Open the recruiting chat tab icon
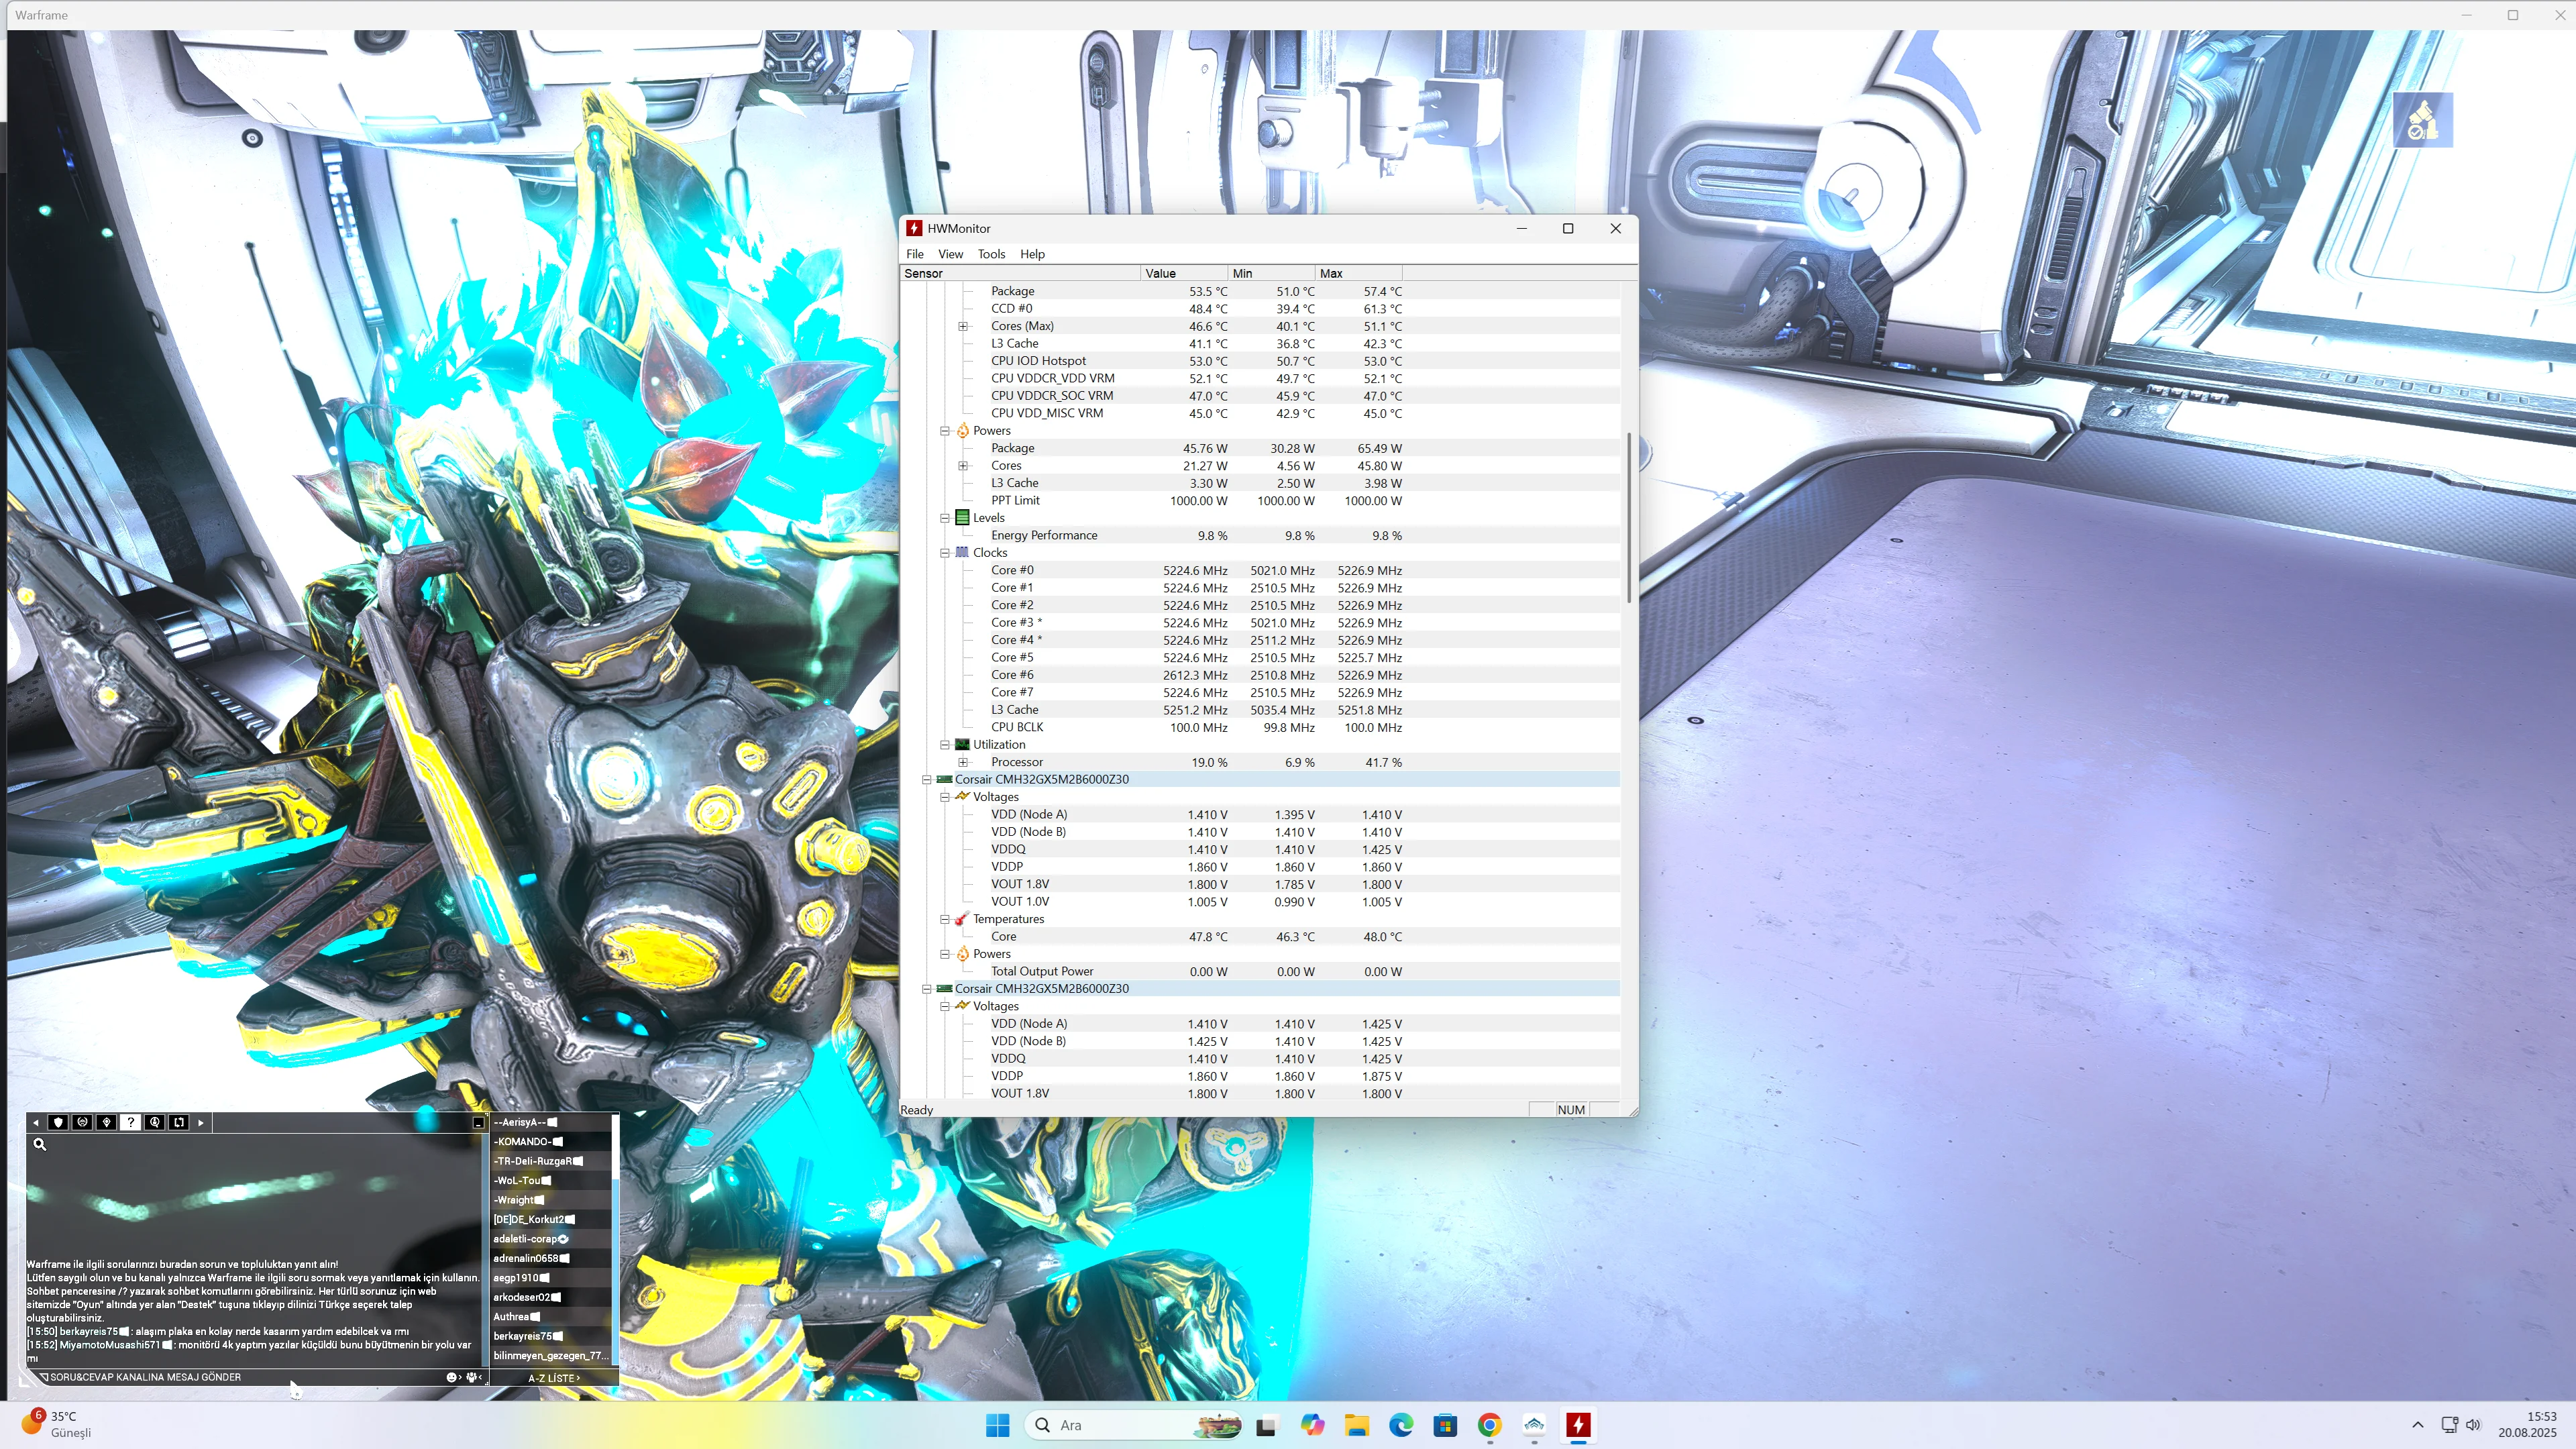Screen dimensions: 2576x1449 [x=155, y=1122]
